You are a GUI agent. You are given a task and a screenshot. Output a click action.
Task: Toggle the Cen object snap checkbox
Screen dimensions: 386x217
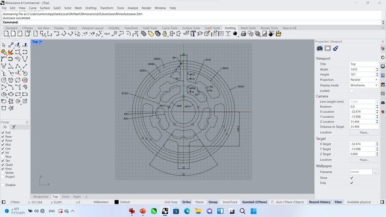(3, 149)
